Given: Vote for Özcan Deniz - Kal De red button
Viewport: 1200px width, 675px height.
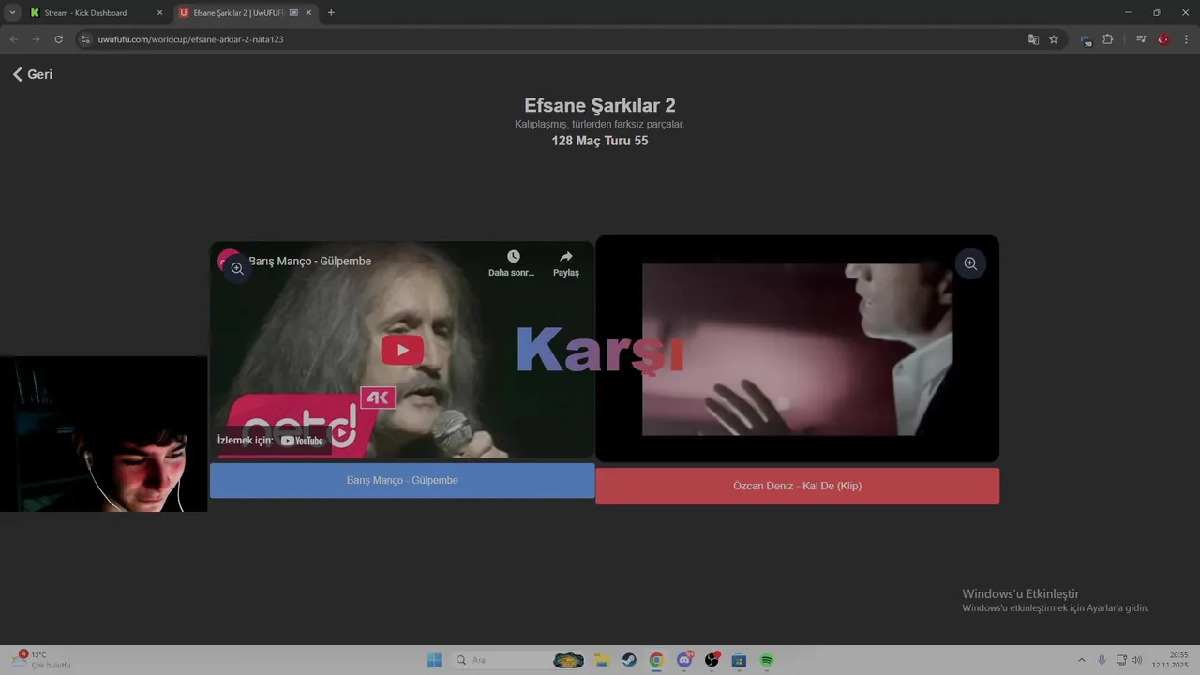Looking at the screenshot, I should tap(797, 486).
